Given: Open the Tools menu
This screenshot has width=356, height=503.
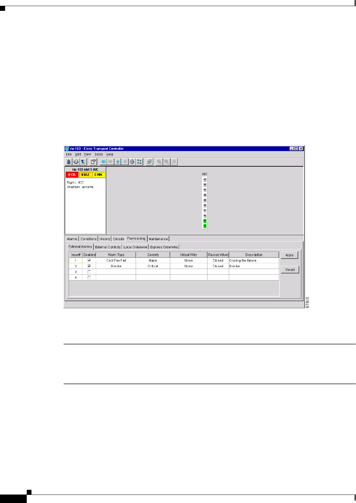Looking at the screenshot, I should pyautogui.click(x=98, y=154).
